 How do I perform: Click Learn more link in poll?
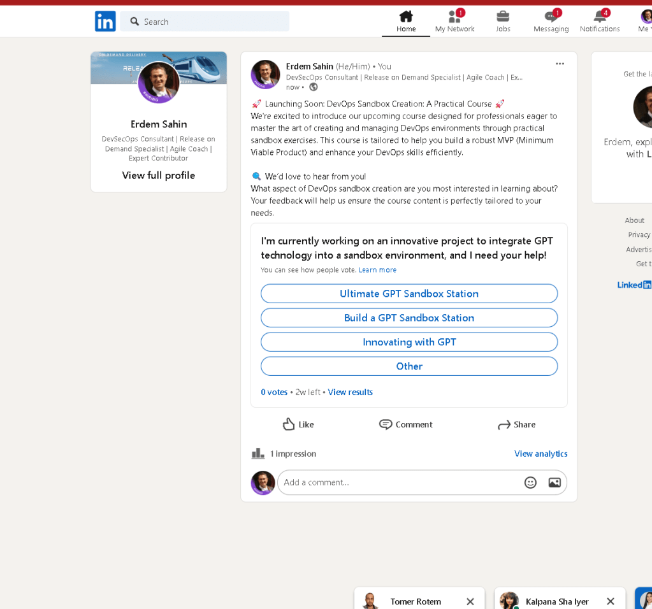coord(377,270)
